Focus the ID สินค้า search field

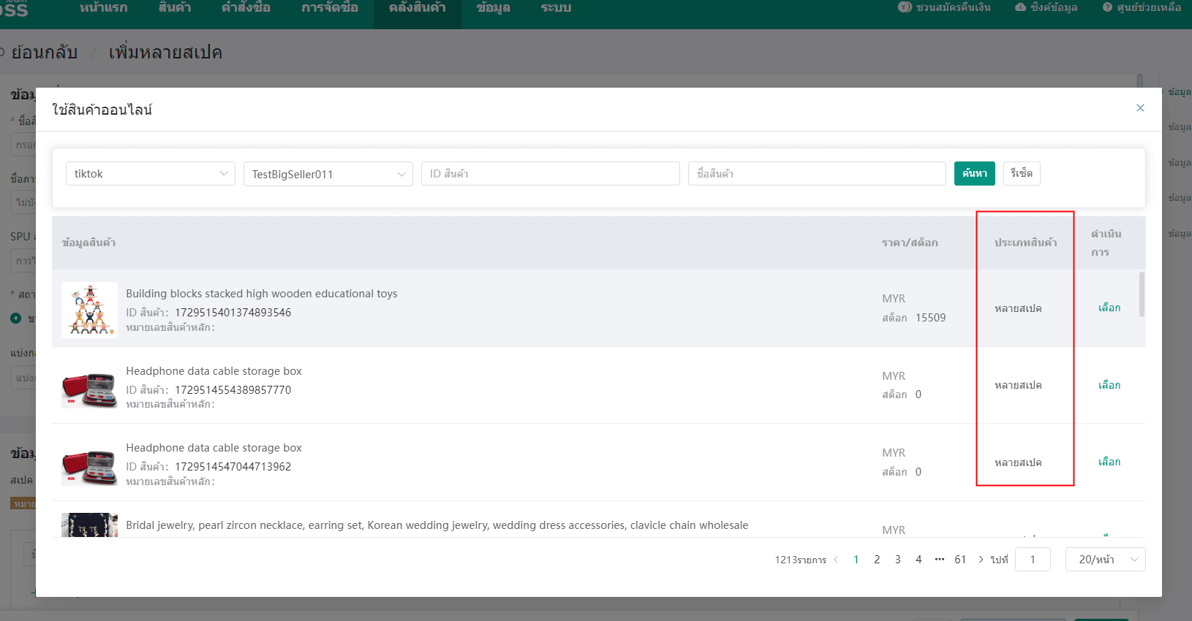(x=551, y=174)
